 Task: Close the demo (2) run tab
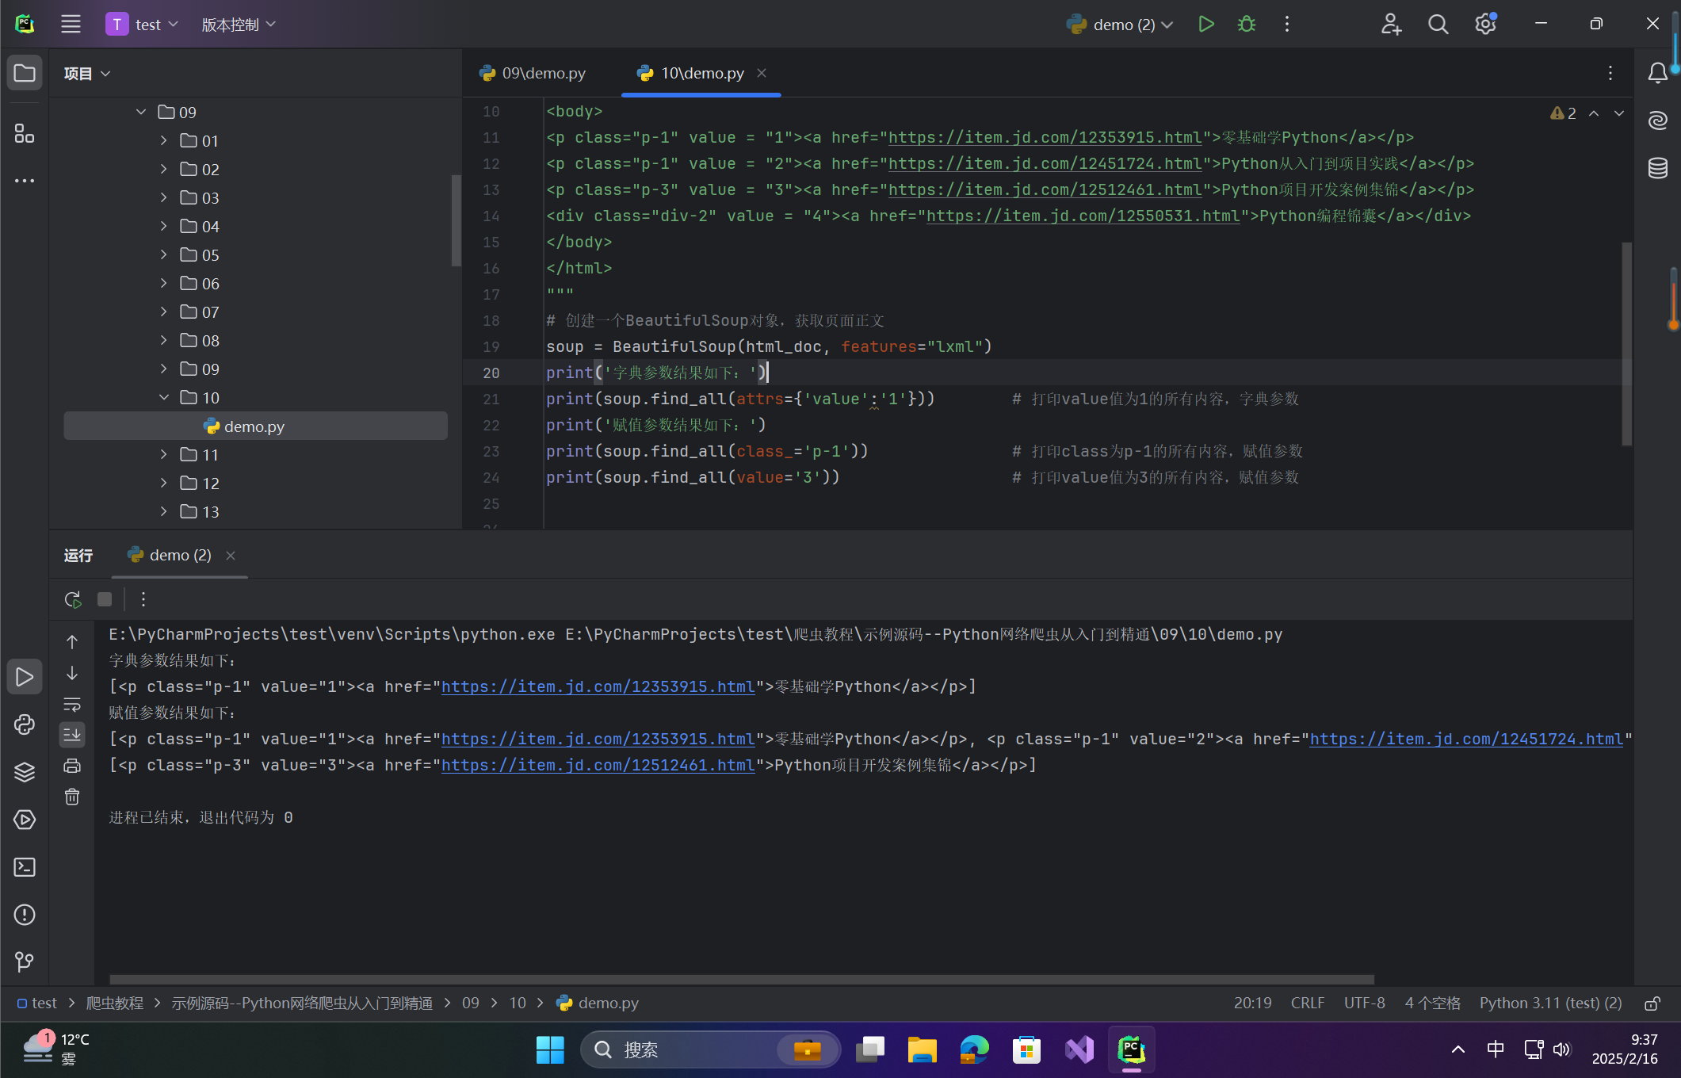tap(231, 556)
